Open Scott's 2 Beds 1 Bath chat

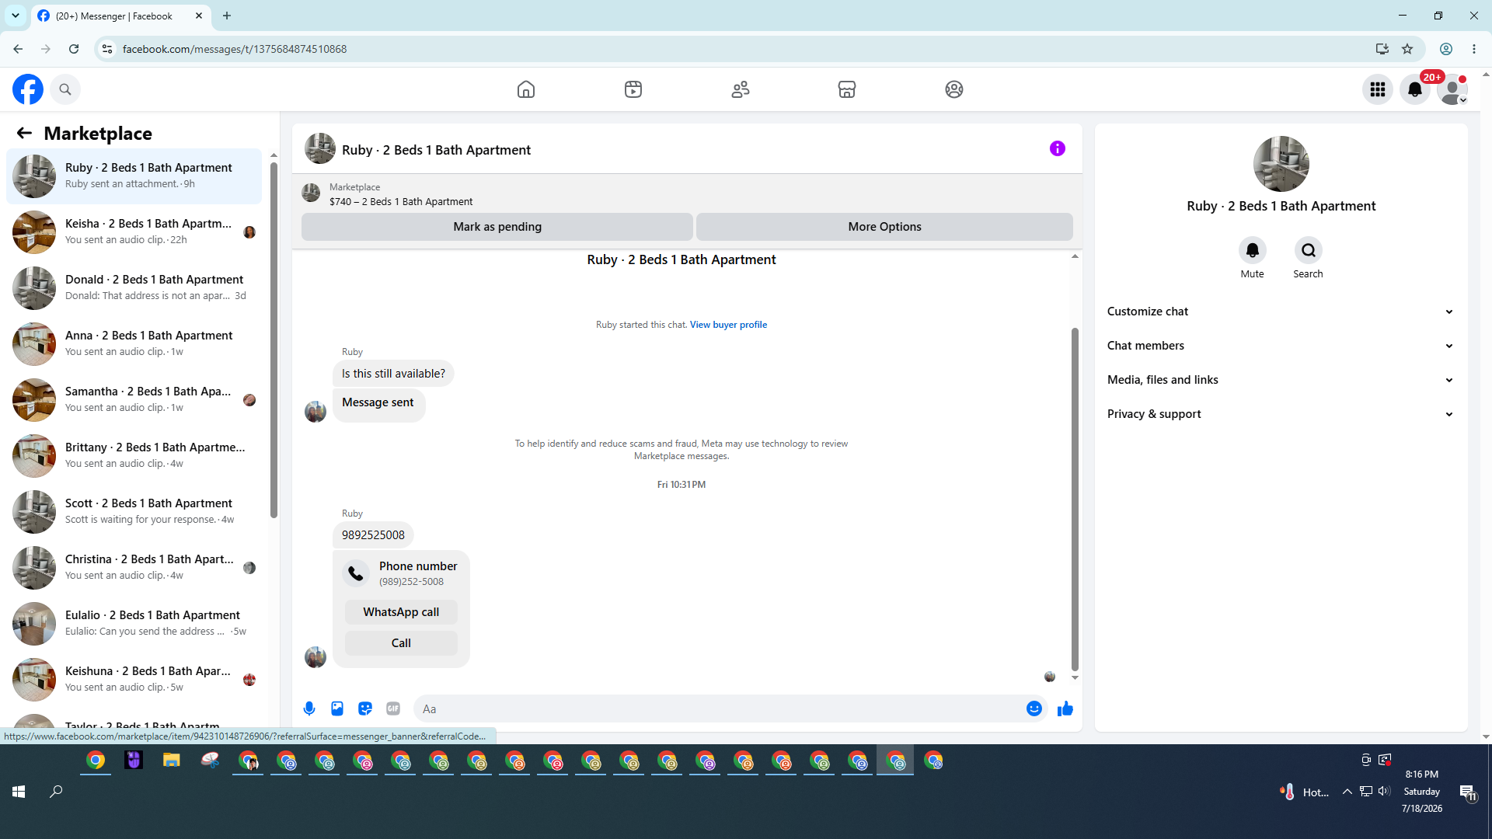[x=134, y=512]
